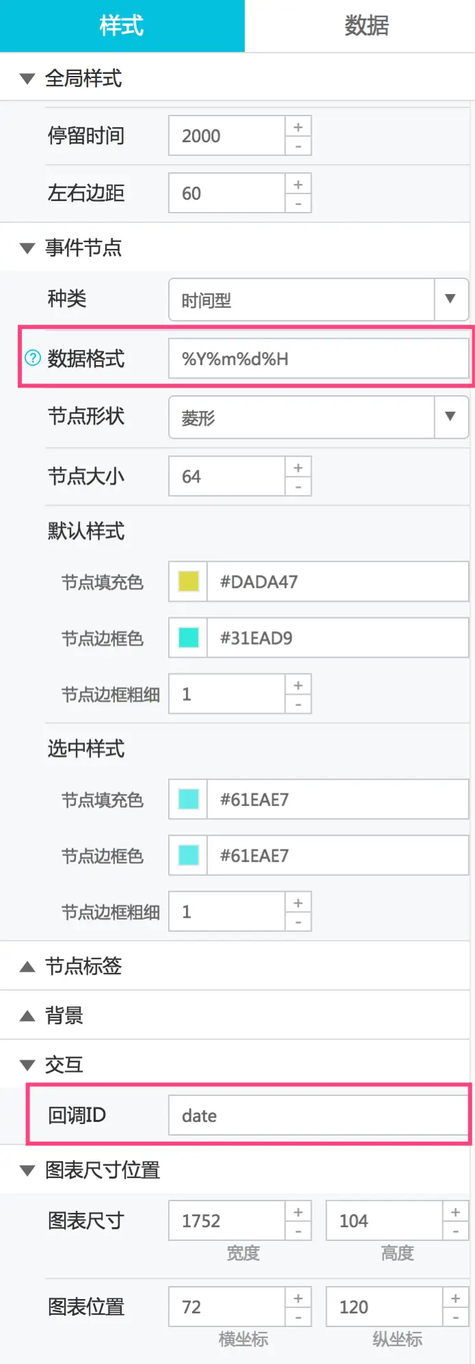
Task: Collapse the 事件节点 section
Action: [x=27, y=248]
